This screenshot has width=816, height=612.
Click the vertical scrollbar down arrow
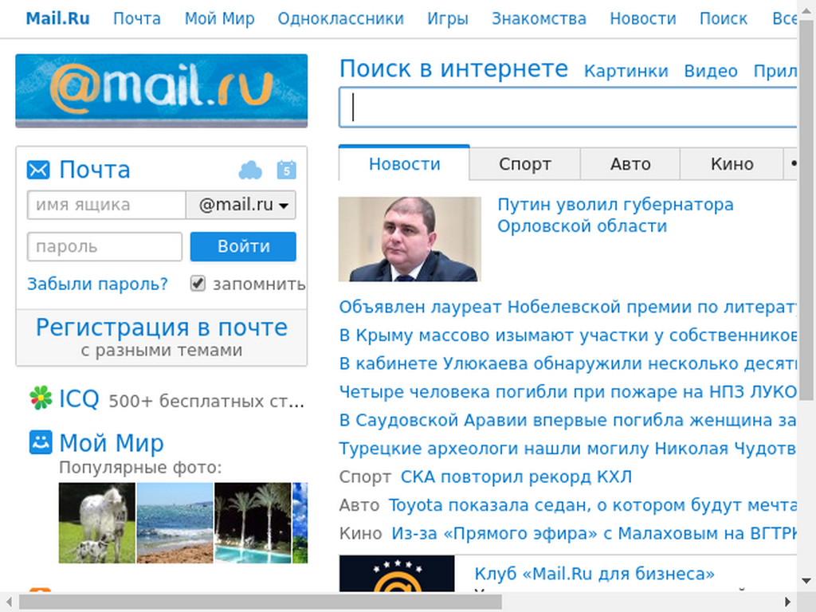[806, 581]
